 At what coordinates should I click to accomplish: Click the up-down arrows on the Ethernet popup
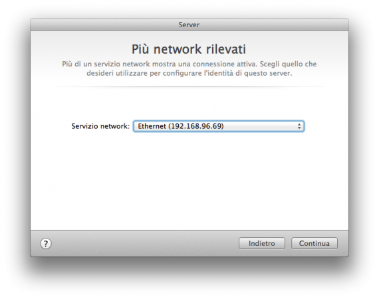(x=299, y=126)
